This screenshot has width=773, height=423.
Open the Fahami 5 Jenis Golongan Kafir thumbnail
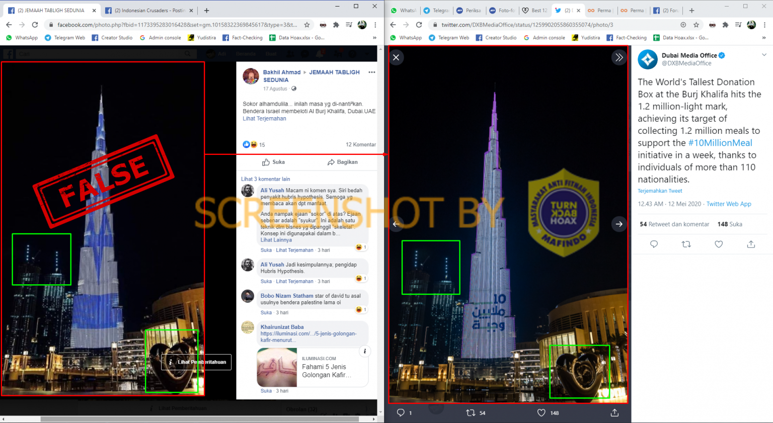pos(277,368)
